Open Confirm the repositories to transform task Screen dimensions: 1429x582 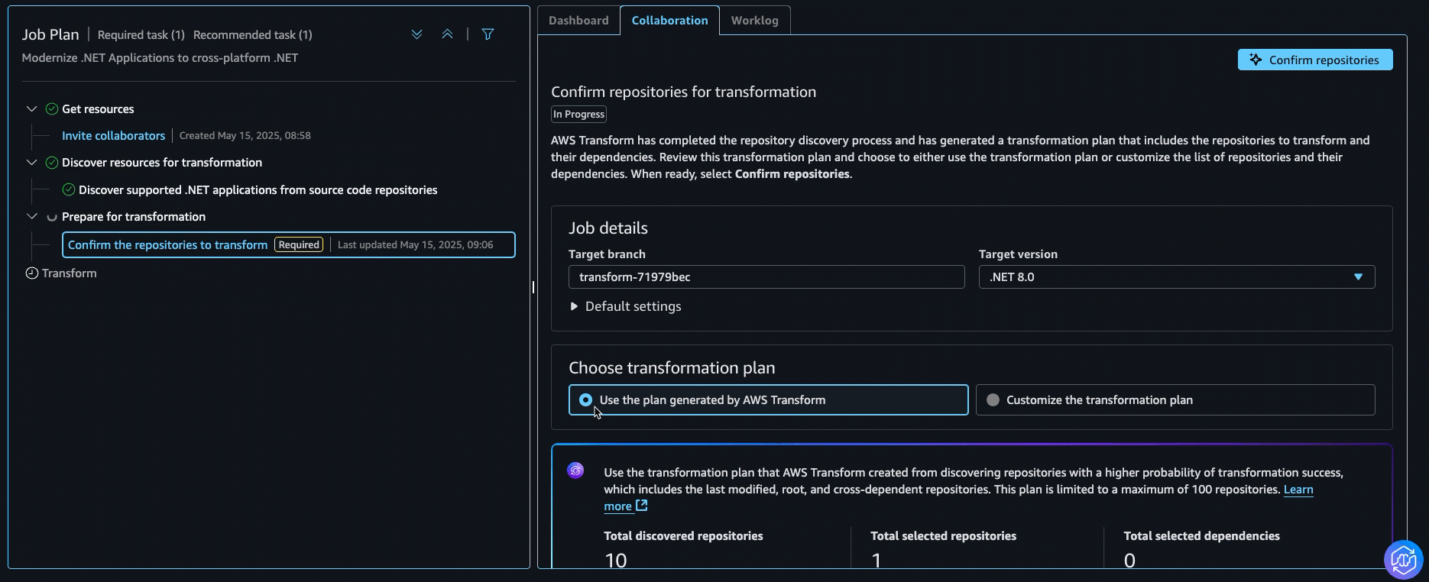167,245
